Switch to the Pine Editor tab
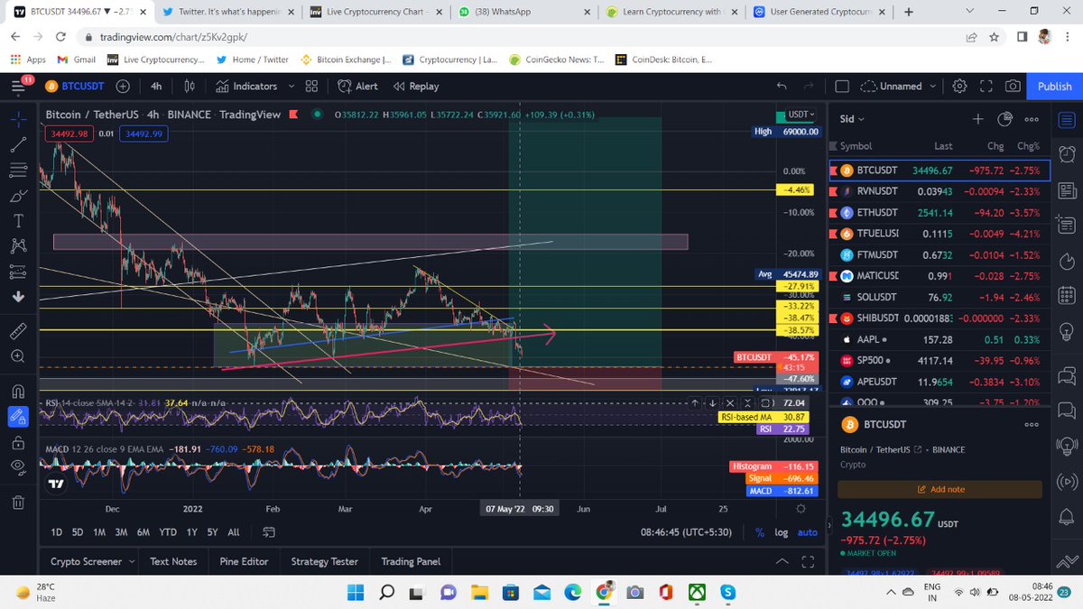This screenshot has height=609, width=1083. (x=244, y=561)
